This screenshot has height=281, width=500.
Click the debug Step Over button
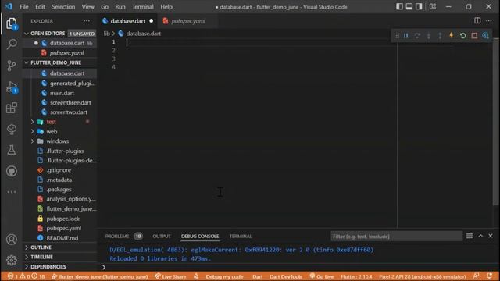click(x=417, y=36)
